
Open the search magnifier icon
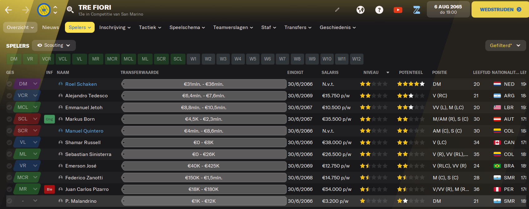tap(70, 10)
